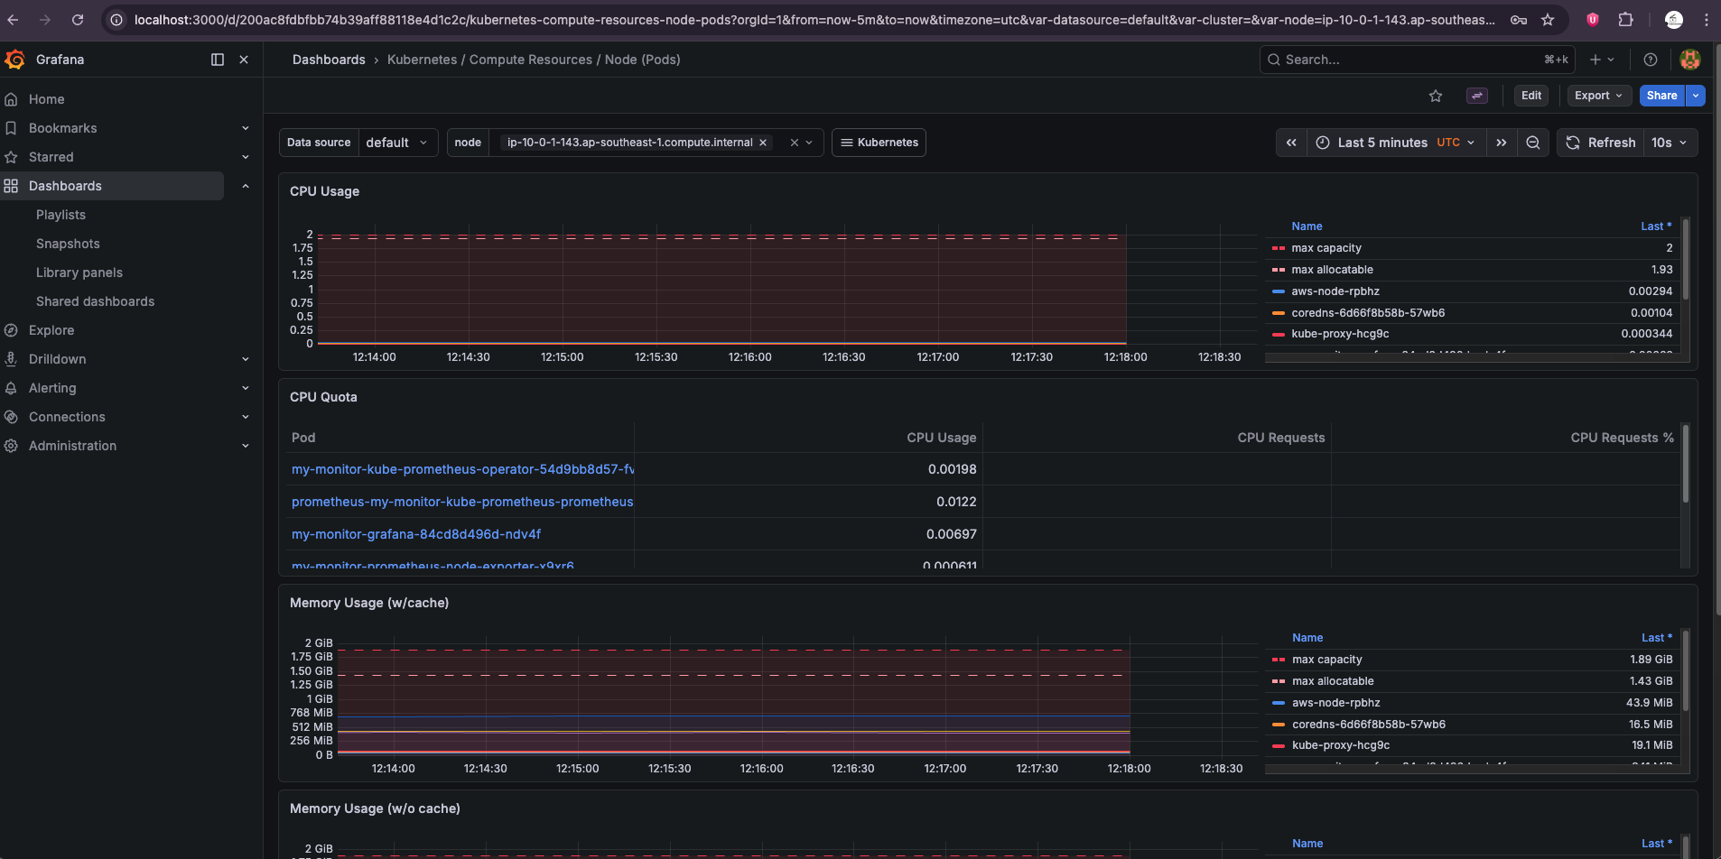Click the zoom out time range icon
Image resolution: width=1721 pixels, height=859 pixels.
click(x=1533, y=143)
